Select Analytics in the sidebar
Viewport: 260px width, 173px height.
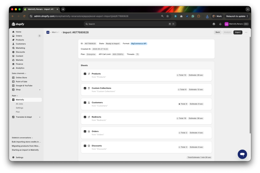click(26, 68)
